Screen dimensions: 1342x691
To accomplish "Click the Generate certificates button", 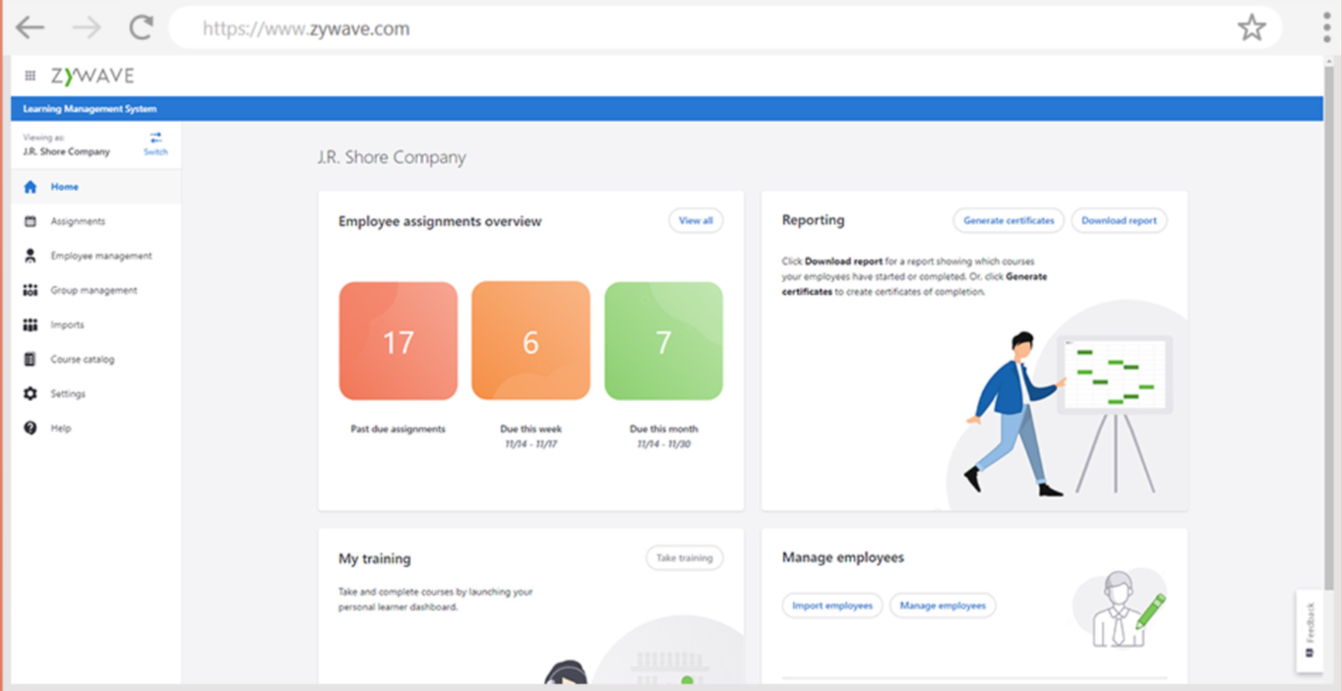I will [x=1007, y=220].
